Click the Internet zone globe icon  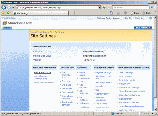point(113,113)
